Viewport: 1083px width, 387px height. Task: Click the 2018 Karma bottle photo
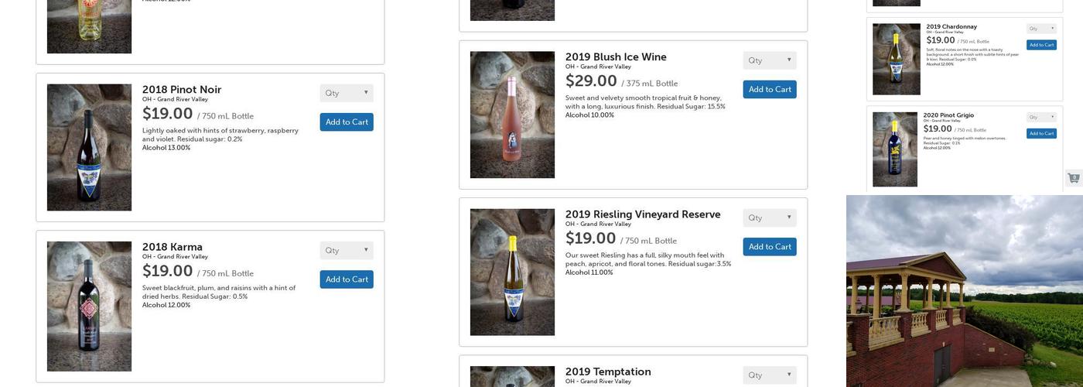click(89, 307)
